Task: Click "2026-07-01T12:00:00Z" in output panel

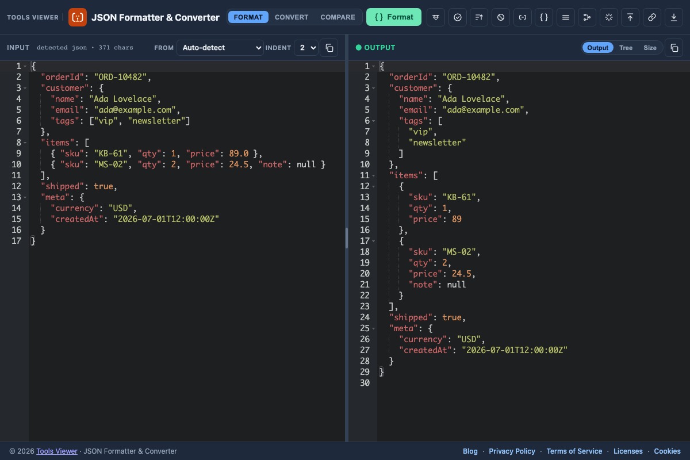Action: pos(515,350)
